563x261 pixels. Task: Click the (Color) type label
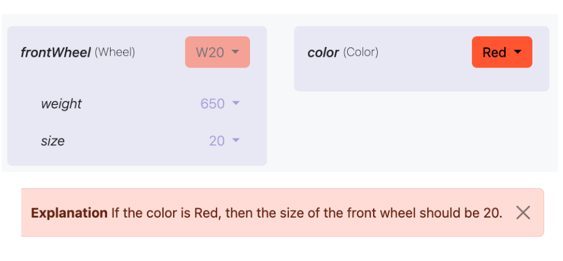click(x=361, y=52)
